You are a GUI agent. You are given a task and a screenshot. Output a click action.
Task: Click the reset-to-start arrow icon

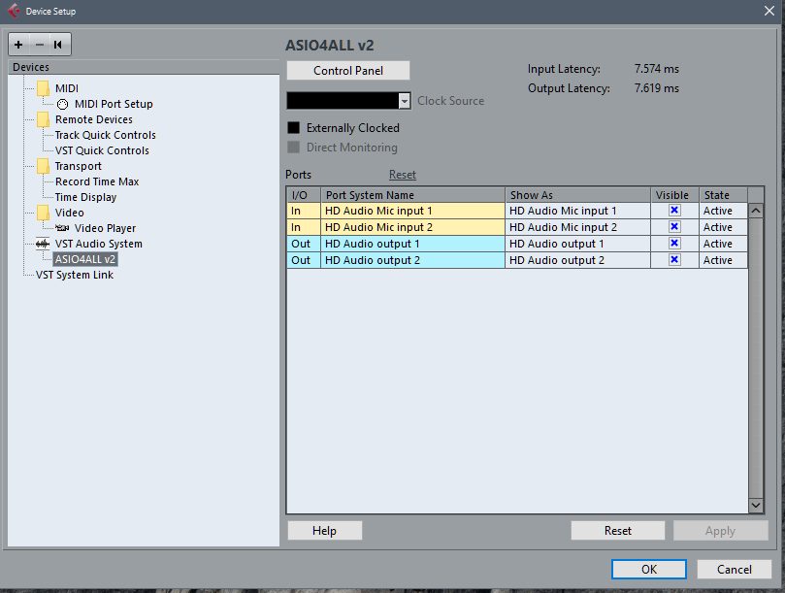(x=58, y=45)
